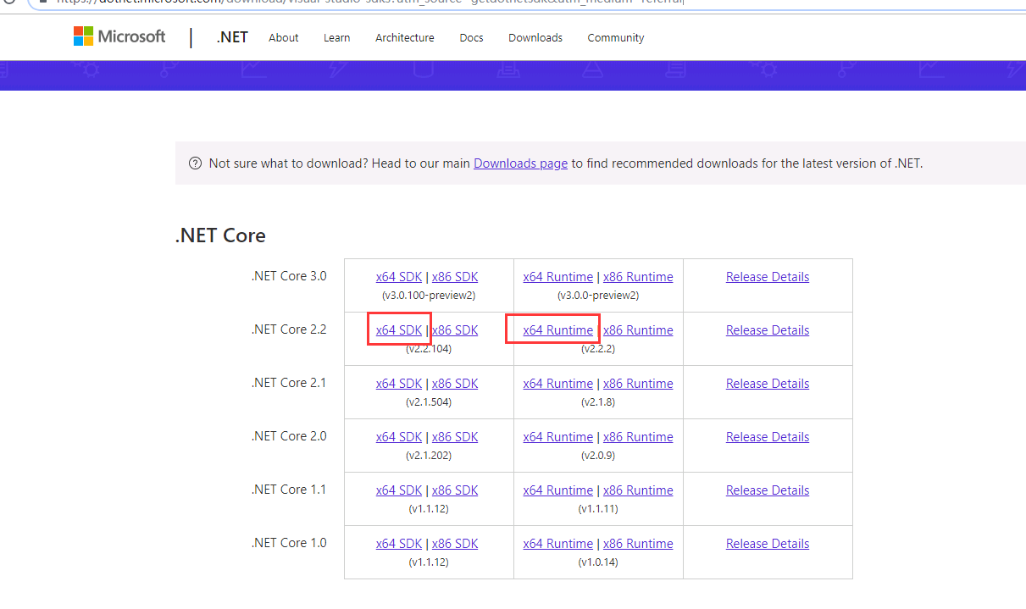This screenshot has height=609, width=1026.
Task: Open Release Details for .NET Core 3.0
Action: (x=768, y=277)
